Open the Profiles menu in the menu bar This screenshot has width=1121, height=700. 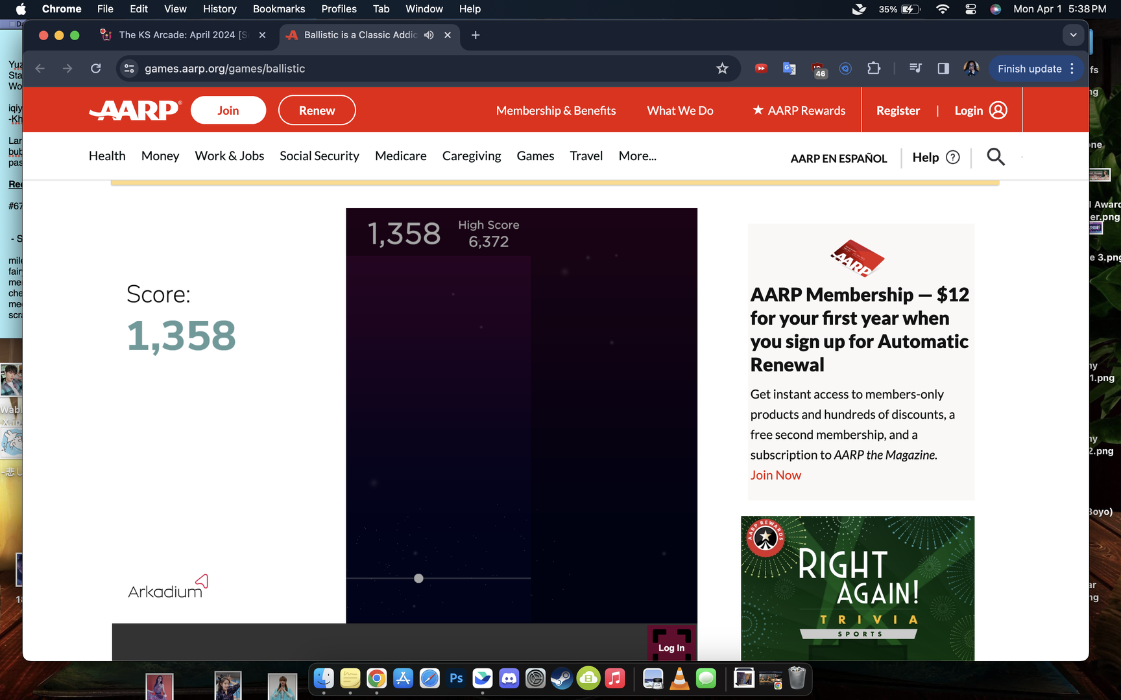pyautogui.click(x=339, y=9)
